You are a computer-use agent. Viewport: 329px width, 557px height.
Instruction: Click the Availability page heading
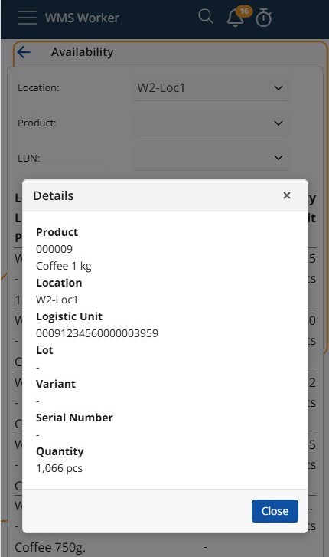point(83,52)
